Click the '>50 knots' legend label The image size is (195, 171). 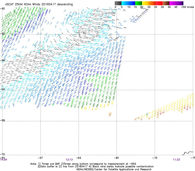pyautogui.click(x=187, y=7)
